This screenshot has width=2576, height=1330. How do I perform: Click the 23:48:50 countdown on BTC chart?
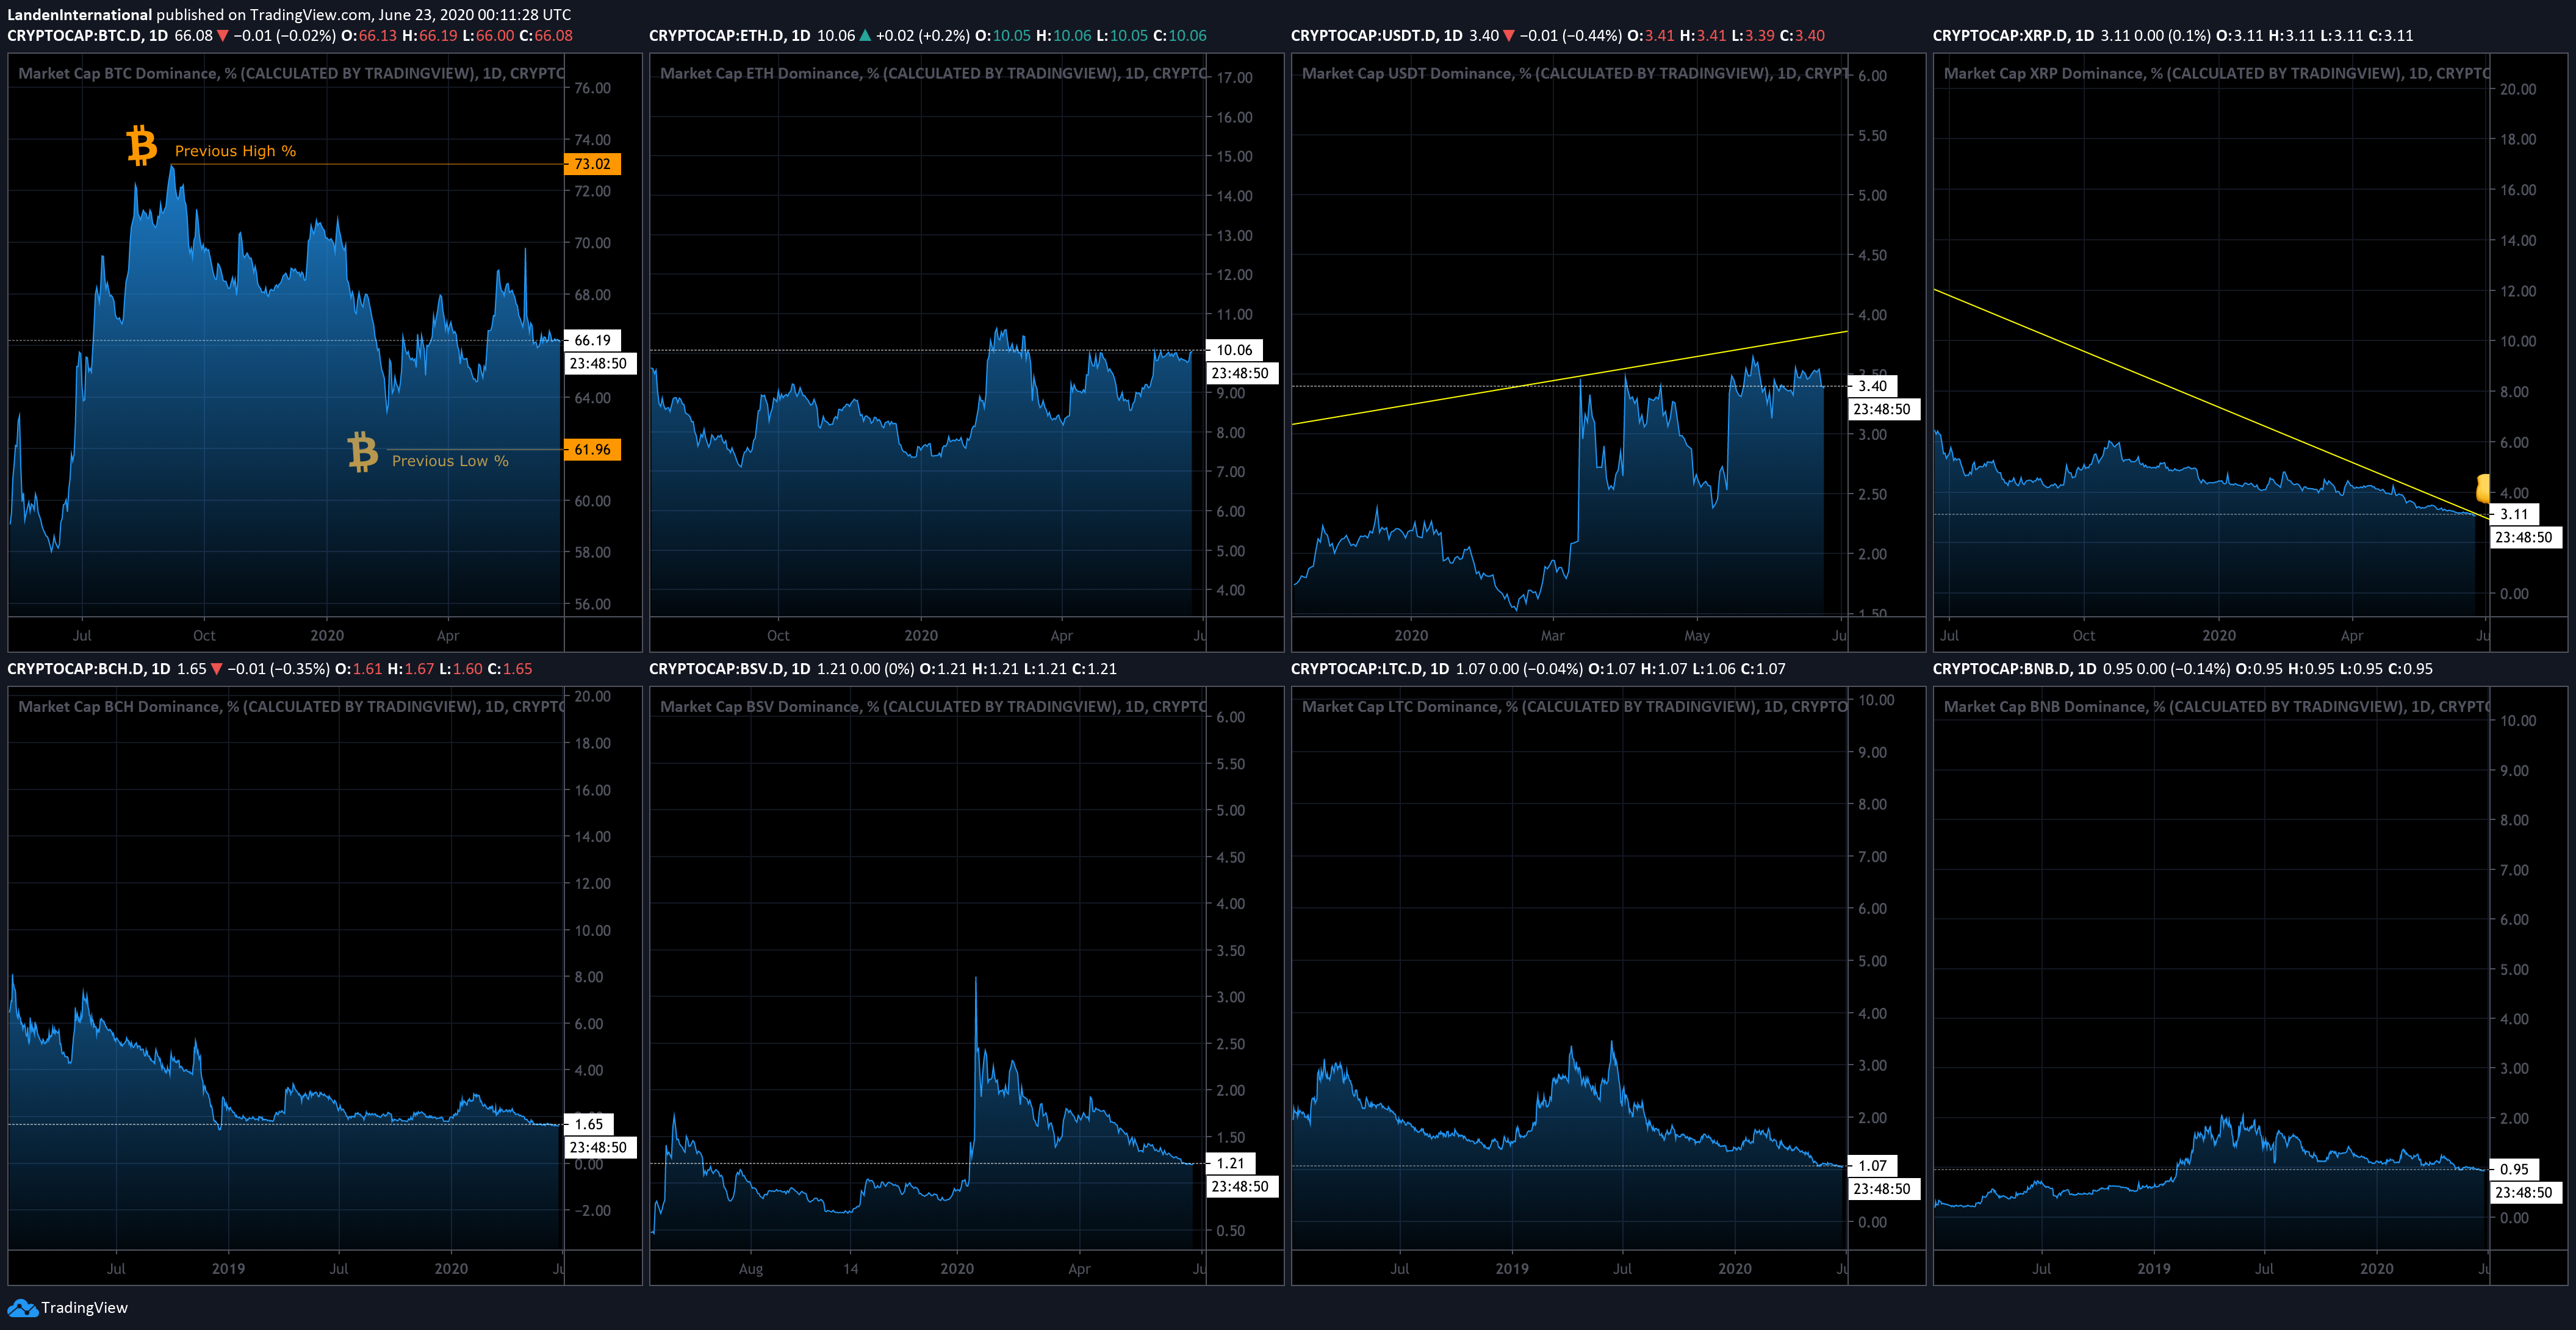pyautogui.click(x=599, y=364)
